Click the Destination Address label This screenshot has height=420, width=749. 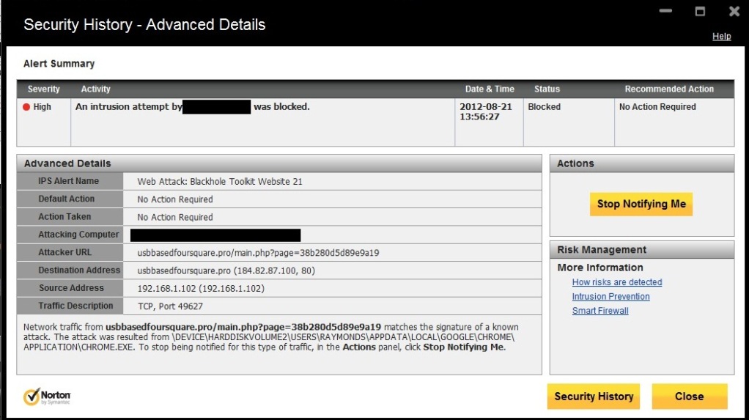(x=79, y=270)
